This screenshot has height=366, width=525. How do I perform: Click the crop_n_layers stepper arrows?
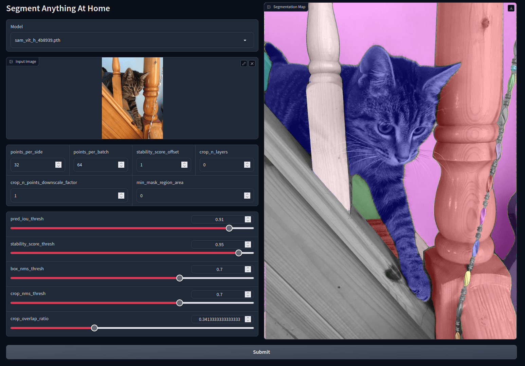(247, 165)
